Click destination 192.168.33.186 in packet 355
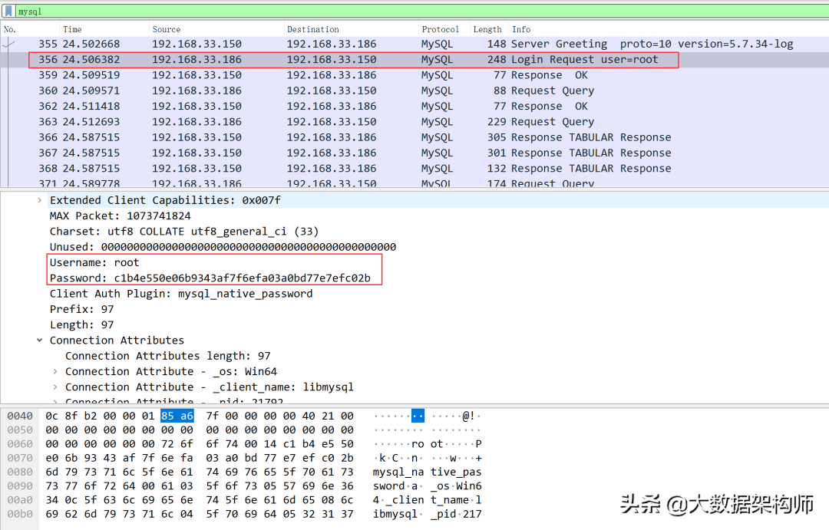The width and height of the screenshot is (829, 530). pyautogui.click(x=332, y=44)
